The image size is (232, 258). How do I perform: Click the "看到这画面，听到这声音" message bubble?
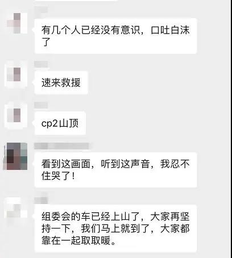tap(116, 170)
